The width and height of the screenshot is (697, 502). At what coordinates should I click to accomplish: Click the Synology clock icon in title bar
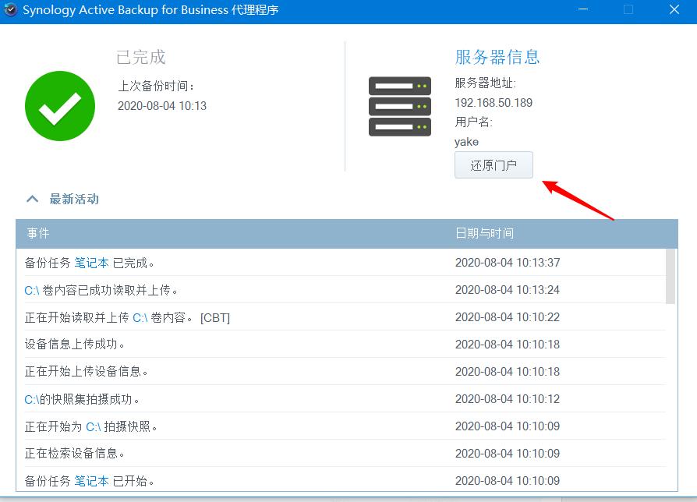click(12, 10)
